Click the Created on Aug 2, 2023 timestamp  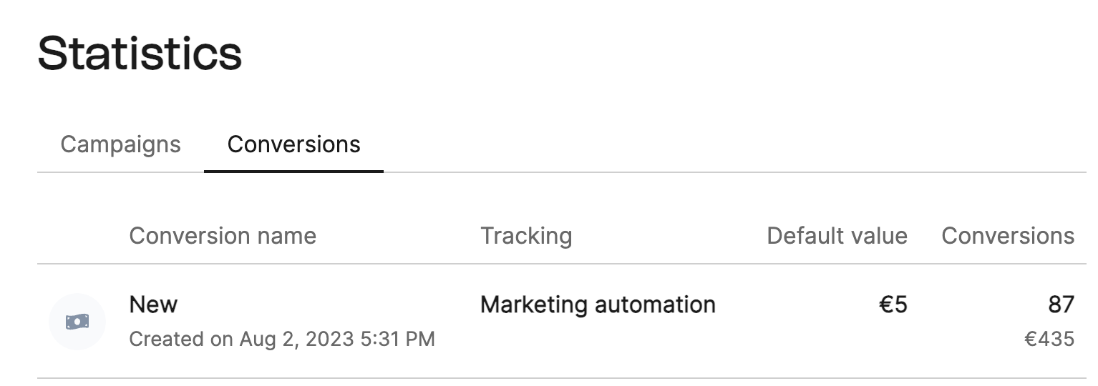[282, 338]
